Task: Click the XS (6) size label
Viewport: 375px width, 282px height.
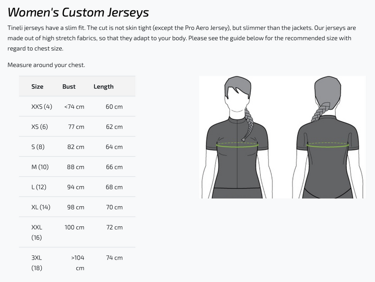Action: coord(39,126)
